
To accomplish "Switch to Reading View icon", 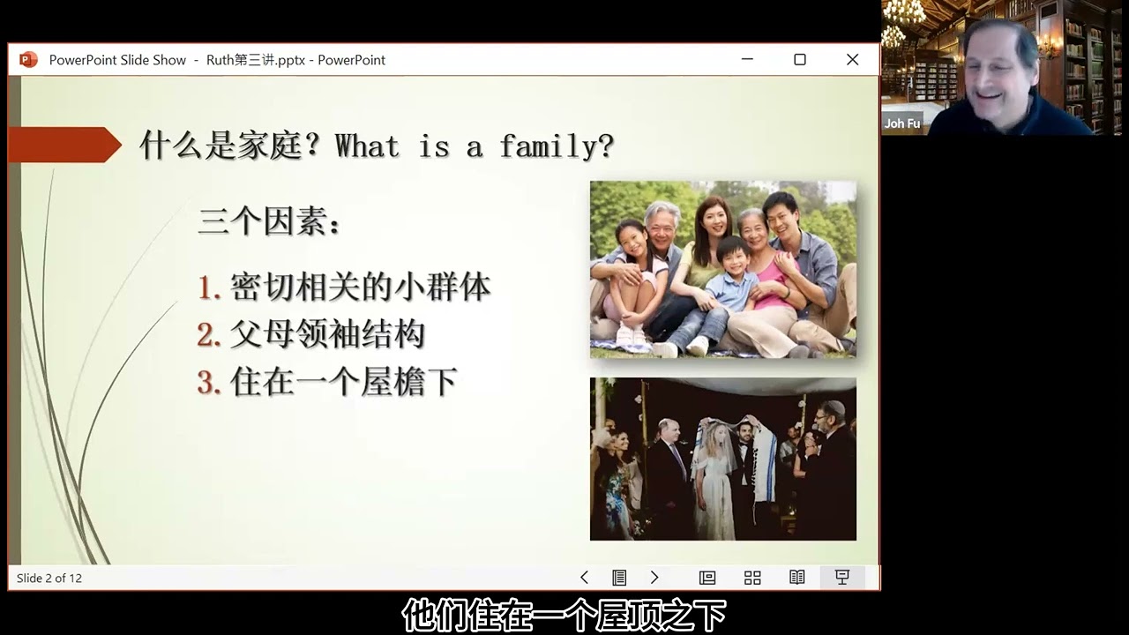I will point(797,578).
